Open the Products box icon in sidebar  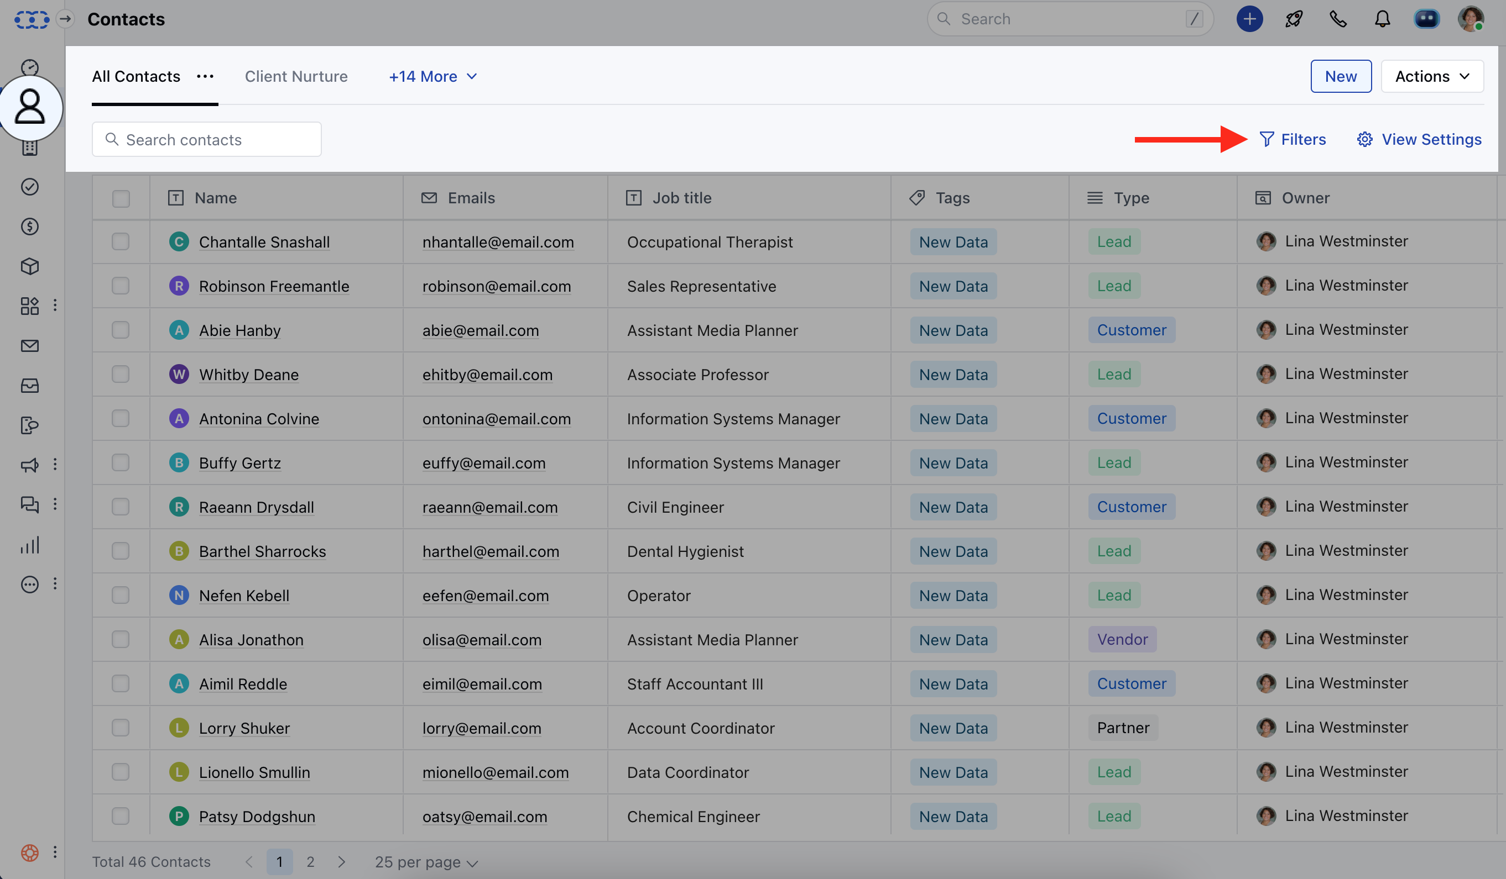tap(29, 267)
